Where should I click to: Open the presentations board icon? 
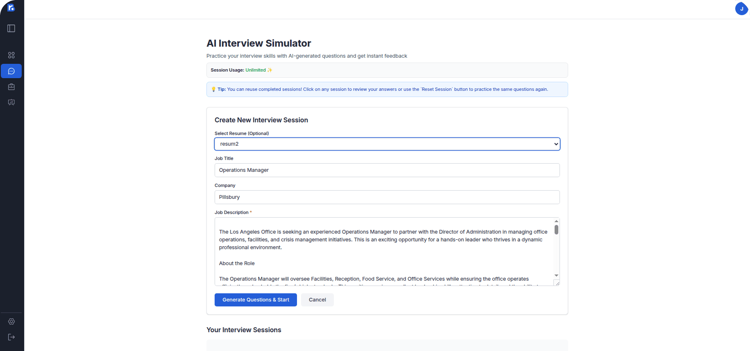[x=11, y=102]
